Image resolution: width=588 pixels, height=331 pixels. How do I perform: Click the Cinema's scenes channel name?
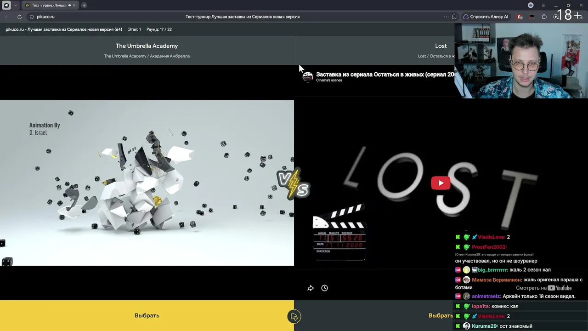click(329, 80)
